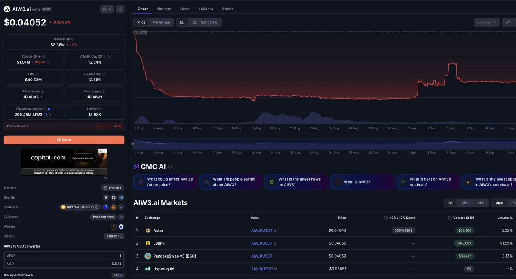
Task: Click the USD amount converter field
Action: click(64, 264)
